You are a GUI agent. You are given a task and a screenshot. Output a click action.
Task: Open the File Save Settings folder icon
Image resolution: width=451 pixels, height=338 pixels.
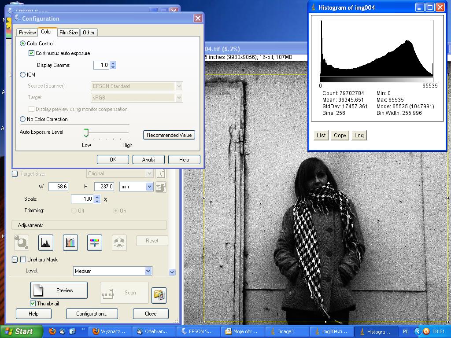159,295
